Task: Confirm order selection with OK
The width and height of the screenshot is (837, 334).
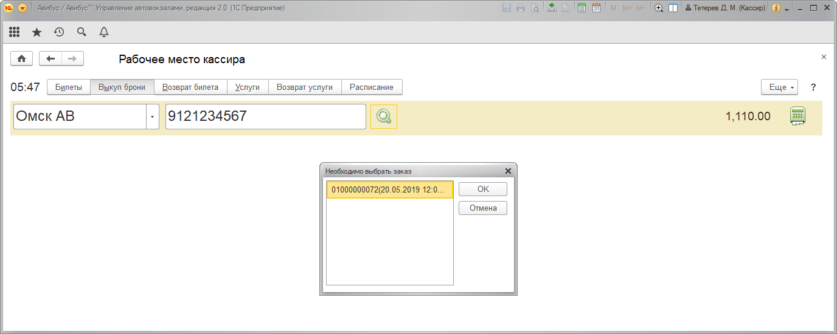Action: pyautogui.click(x=482, y=189)
